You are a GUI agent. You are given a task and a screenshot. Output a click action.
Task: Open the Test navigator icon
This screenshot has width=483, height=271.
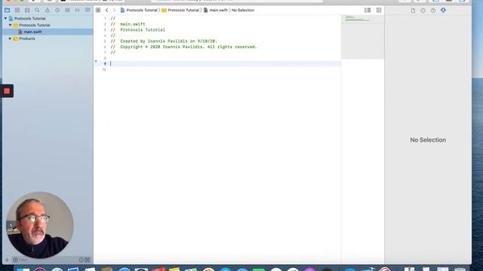click(x=57, y=10)
